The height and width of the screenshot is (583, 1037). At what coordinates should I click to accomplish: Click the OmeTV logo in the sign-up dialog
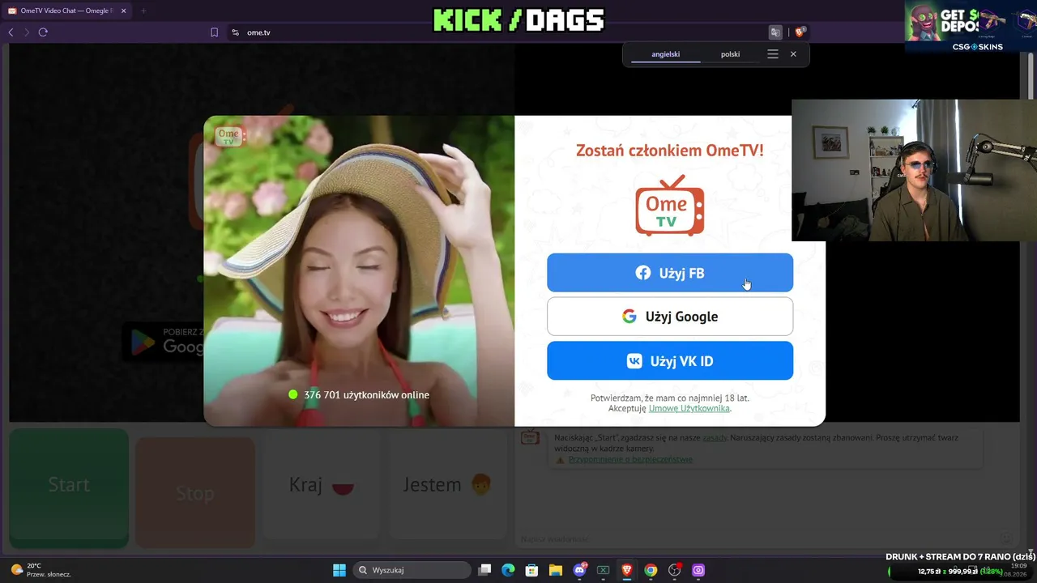669,205
